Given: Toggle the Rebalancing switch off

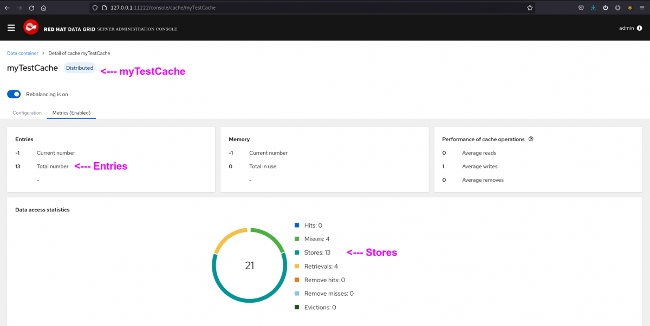Looking at the screenshot, I should coord(14,94).
